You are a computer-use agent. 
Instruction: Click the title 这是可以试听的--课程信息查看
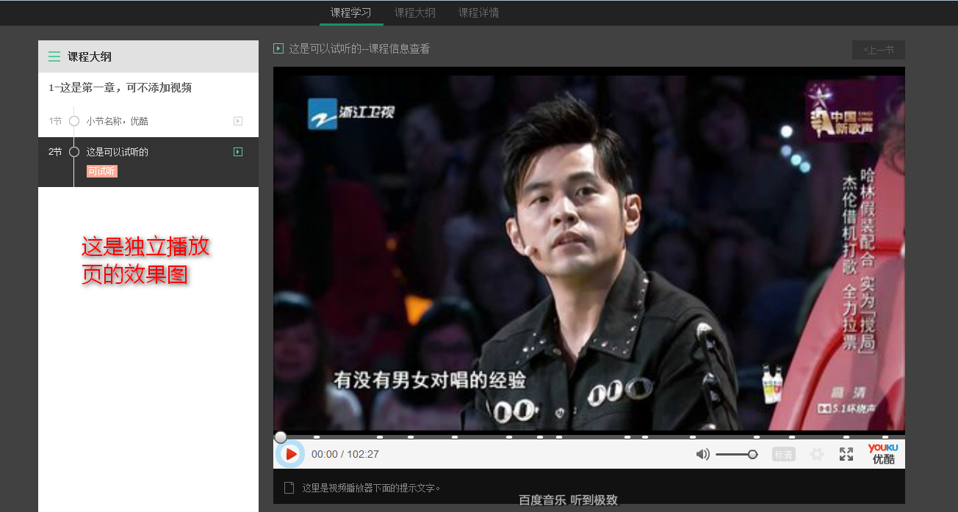pos(359,49)
